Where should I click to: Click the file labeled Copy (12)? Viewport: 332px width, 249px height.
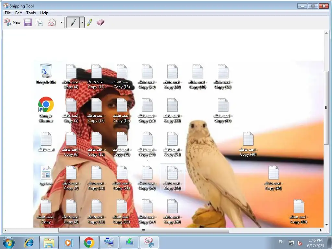(96, 110)
